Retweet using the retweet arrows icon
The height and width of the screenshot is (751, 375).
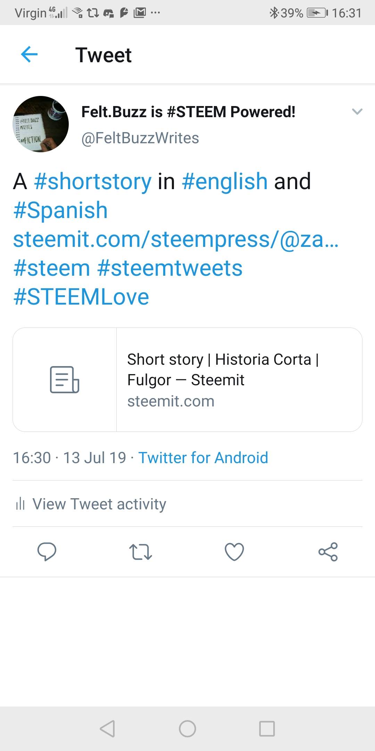pos(140,552)
